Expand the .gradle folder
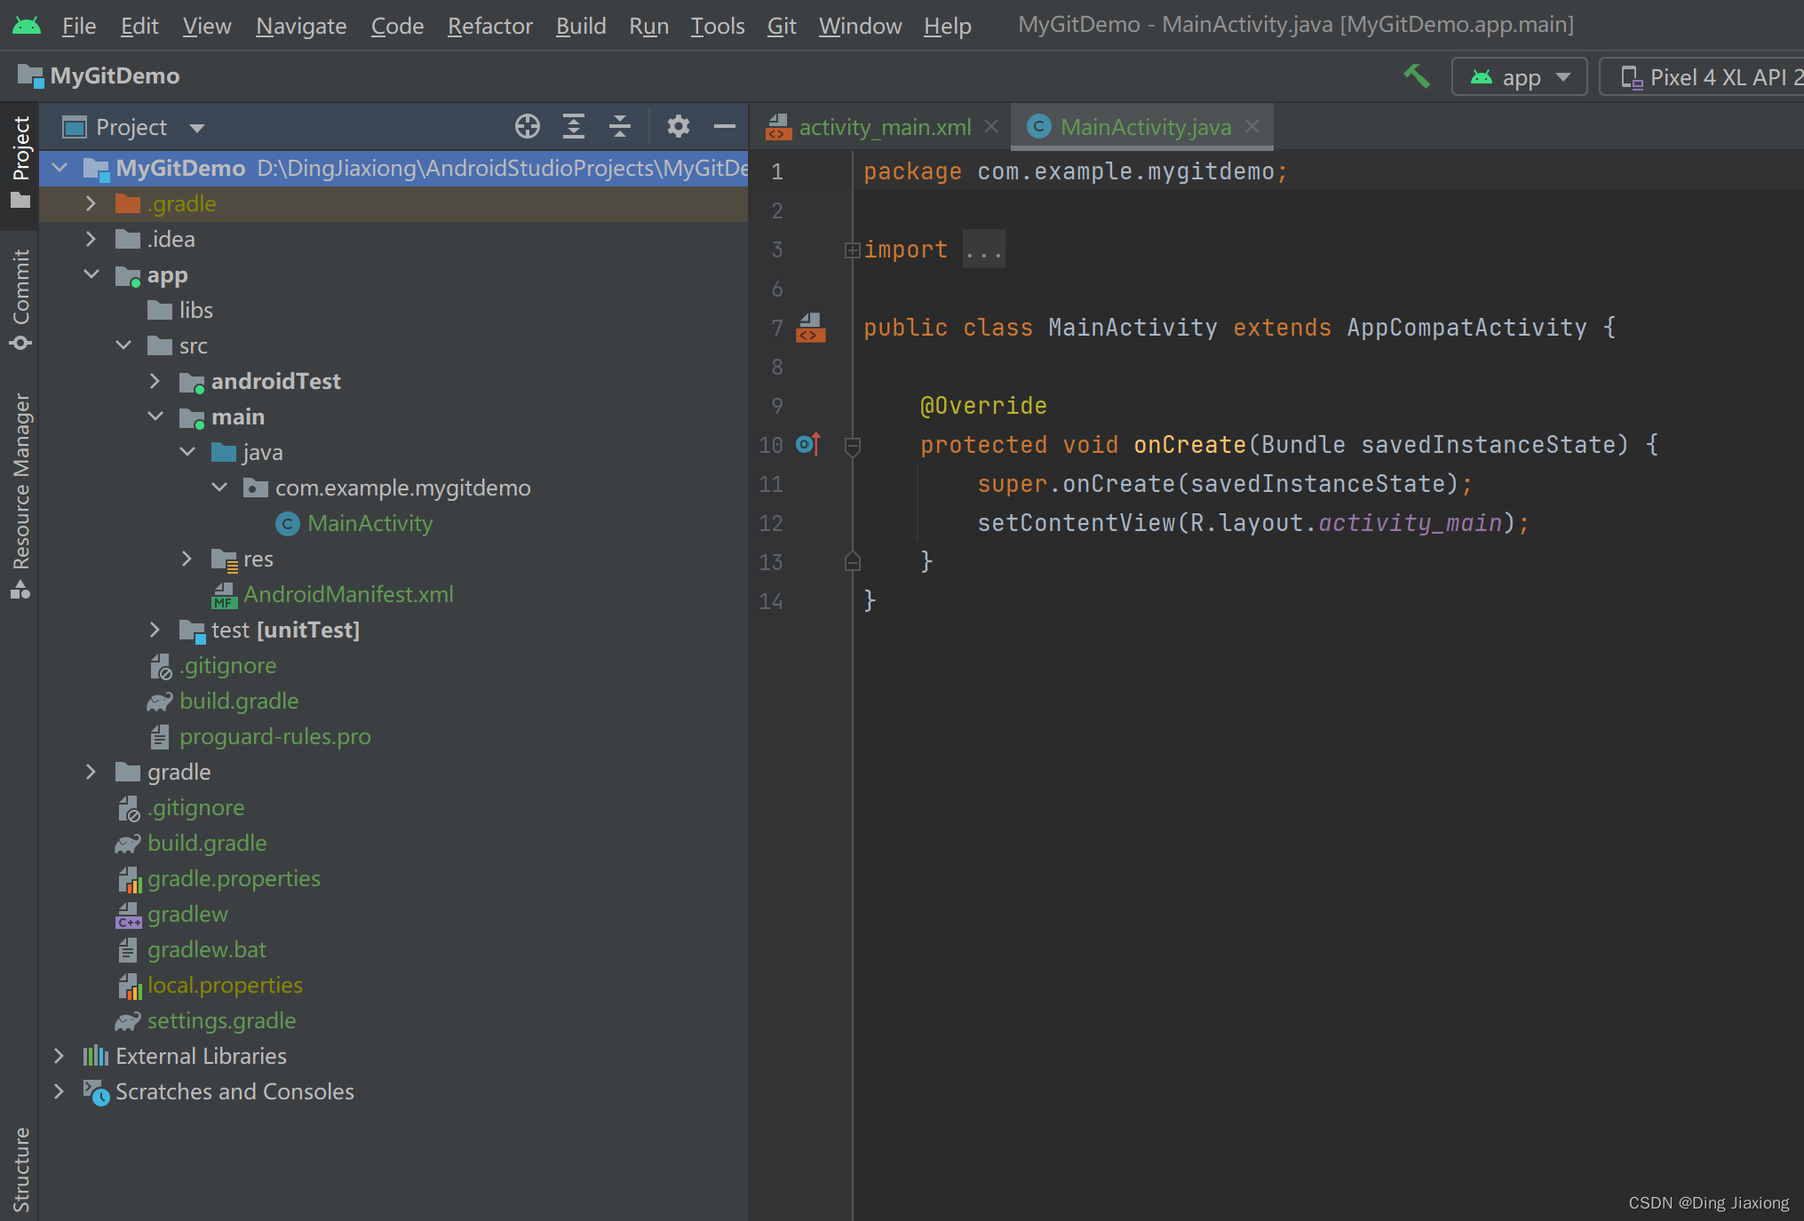This screenshot has width=1804, height=1221. 91,203
